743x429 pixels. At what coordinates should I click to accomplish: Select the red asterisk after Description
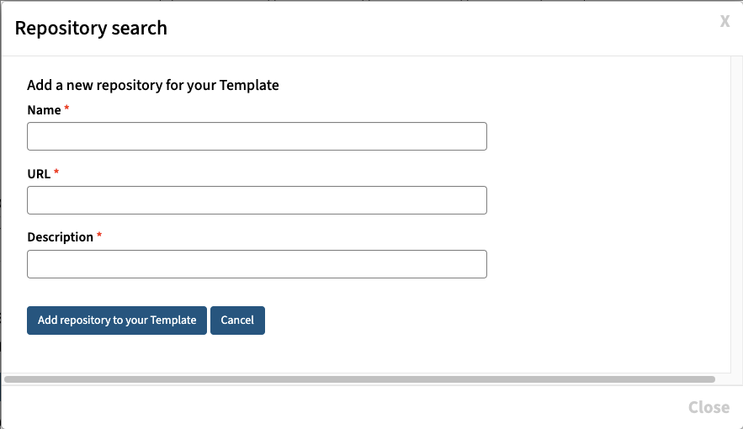[99, 236]
